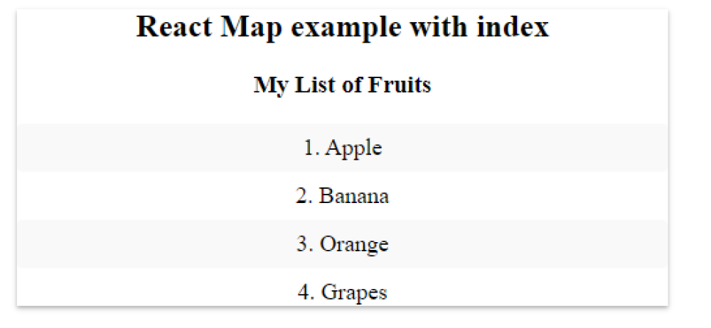Click the word "My" in the subheading
711x328 pixels.
pyautogui.click(x=269, y=86)
